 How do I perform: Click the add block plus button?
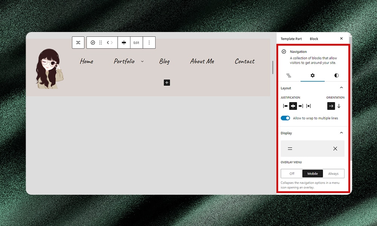(x=167, y=82)
